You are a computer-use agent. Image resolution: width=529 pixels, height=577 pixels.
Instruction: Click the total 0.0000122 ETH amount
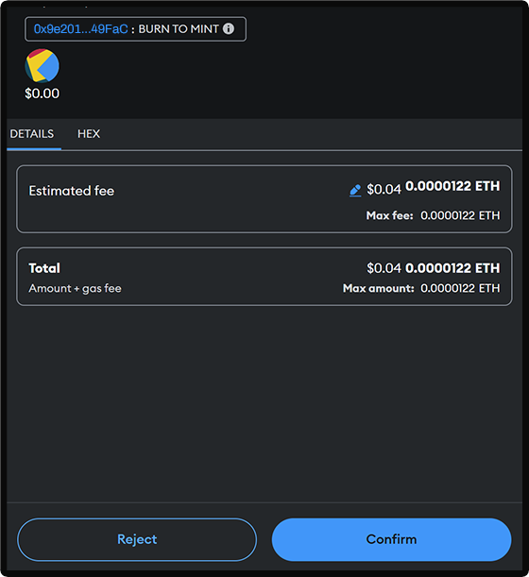point(452,268)
